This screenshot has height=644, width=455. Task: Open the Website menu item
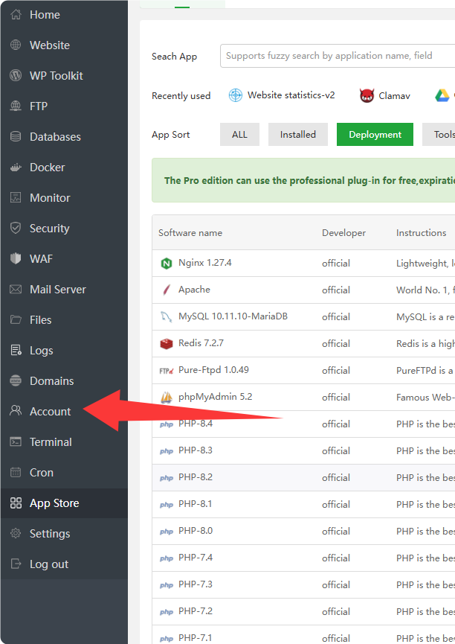click(64, 45)
